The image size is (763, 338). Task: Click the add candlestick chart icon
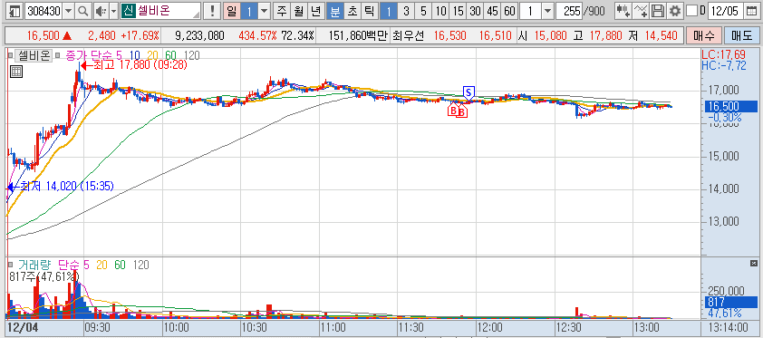pyautogui.click(x=623, y=11)
